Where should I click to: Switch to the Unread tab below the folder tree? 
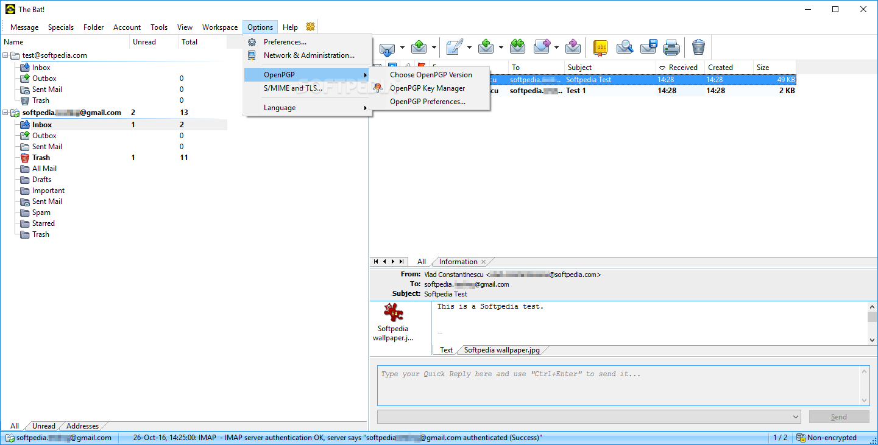coord(44,426)
